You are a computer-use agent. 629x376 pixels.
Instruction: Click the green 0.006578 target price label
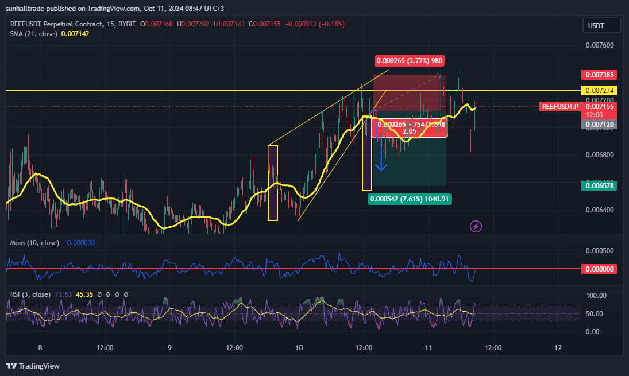coord(599,185)
